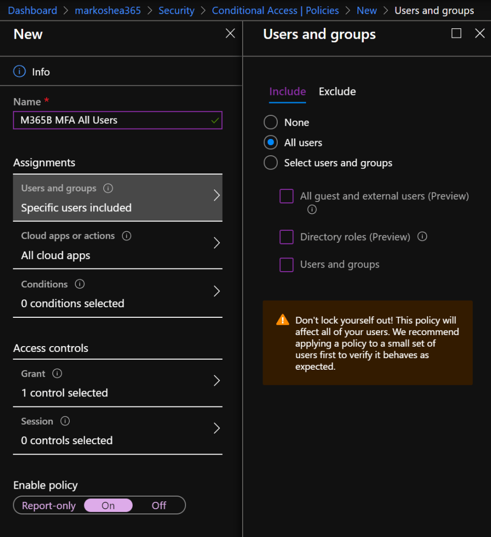Expand Cloud apps or actions chevron
The height and width of the screenshot is (537, 491).
pos(216,243)
